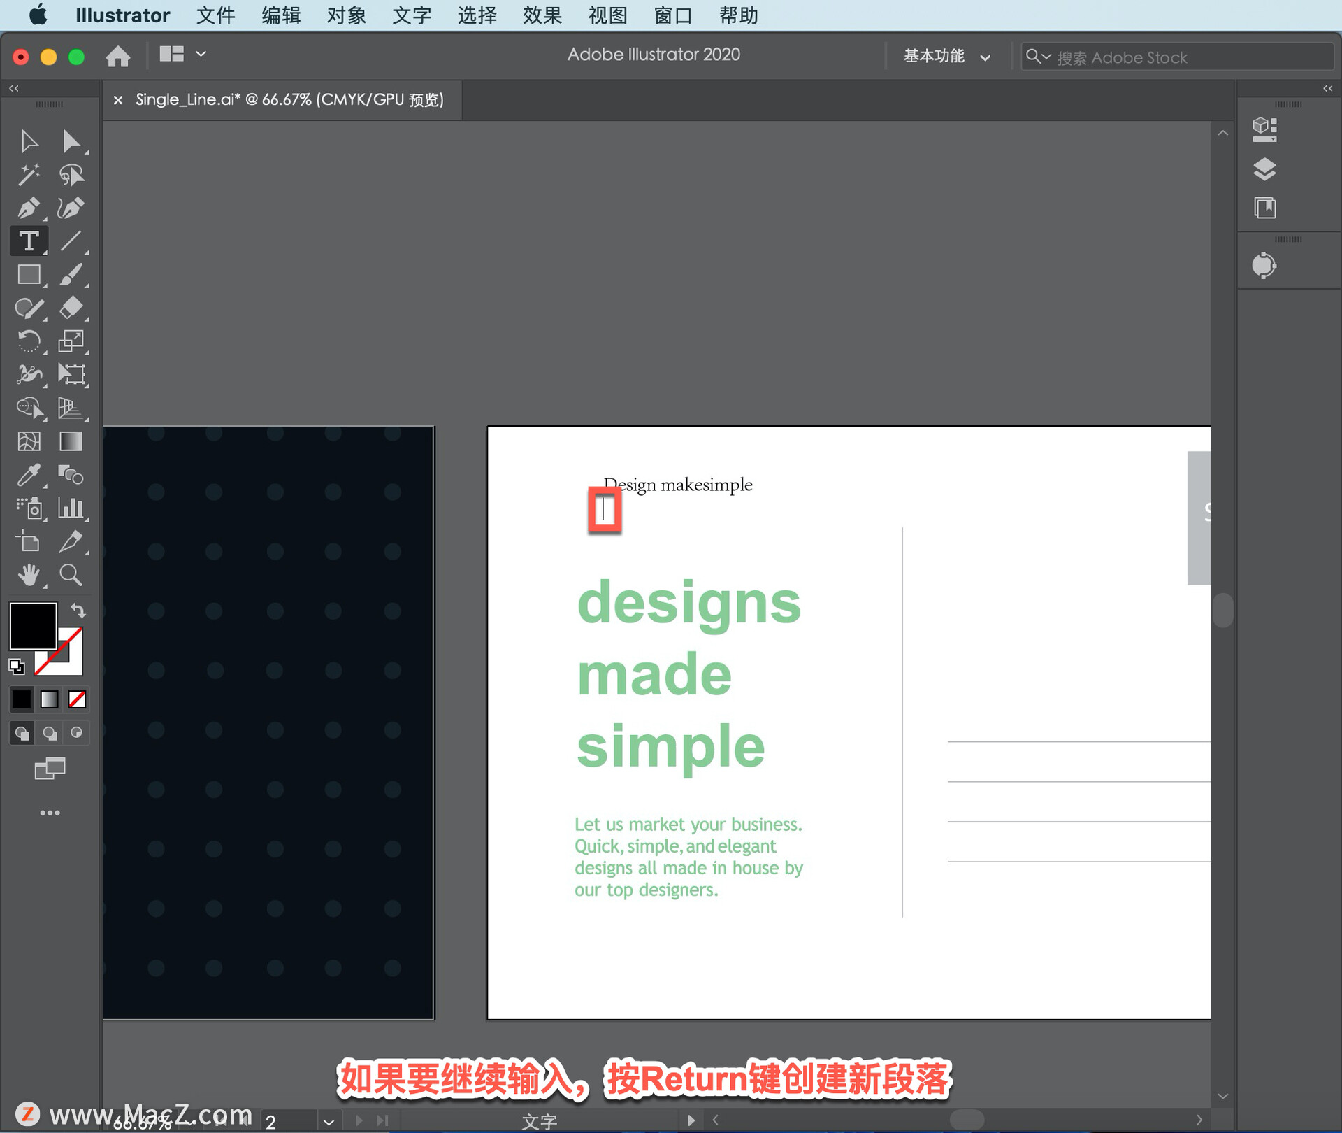
Task: Open the 窗口 menu
Action: point(672,15)
